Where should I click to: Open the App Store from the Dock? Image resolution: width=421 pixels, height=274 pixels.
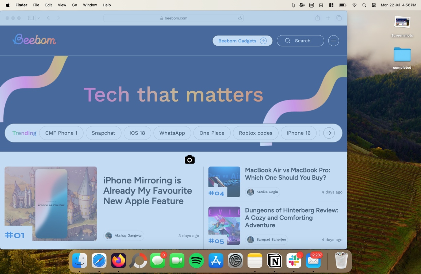(216, 260)
